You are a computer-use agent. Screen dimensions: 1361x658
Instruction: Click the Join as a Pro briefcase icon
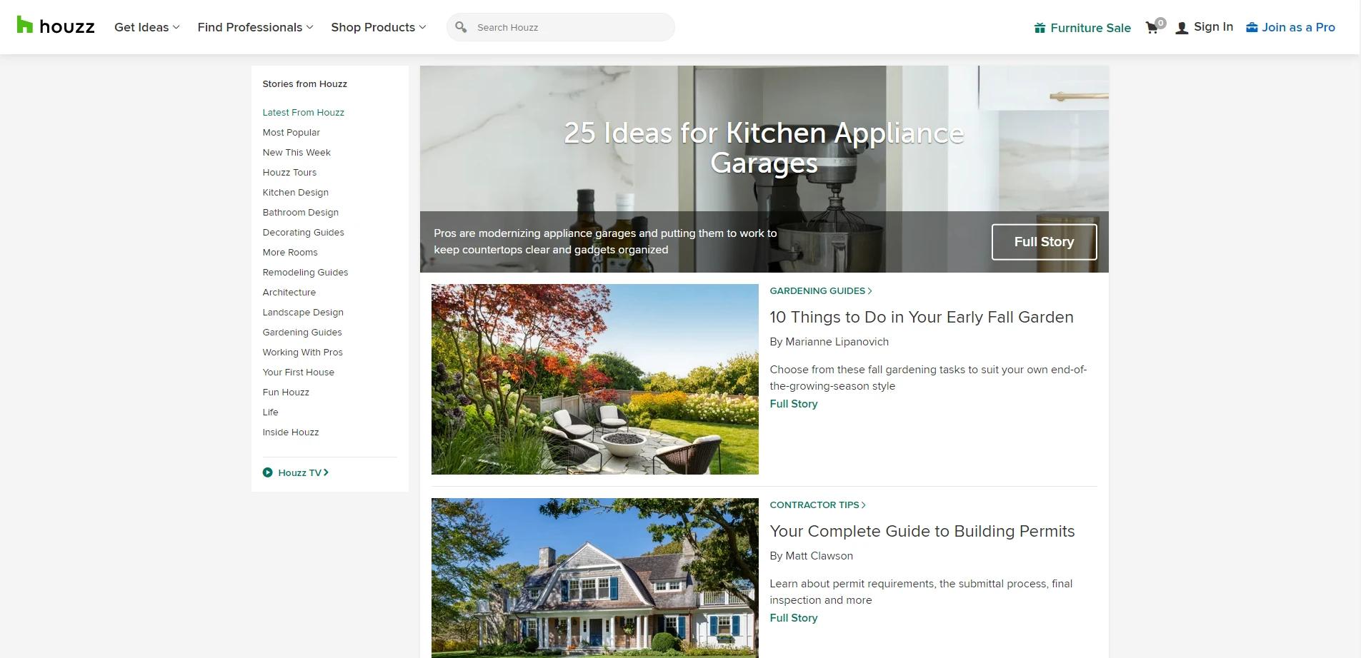coord(1252,27)
